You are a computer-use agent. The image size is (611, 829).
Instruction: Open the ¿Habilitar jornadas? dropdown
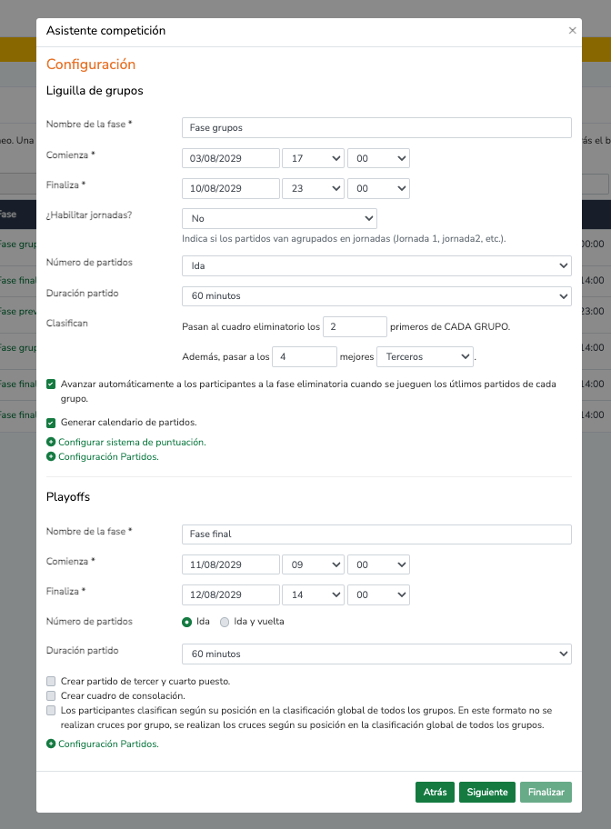(x=279, y=218)
